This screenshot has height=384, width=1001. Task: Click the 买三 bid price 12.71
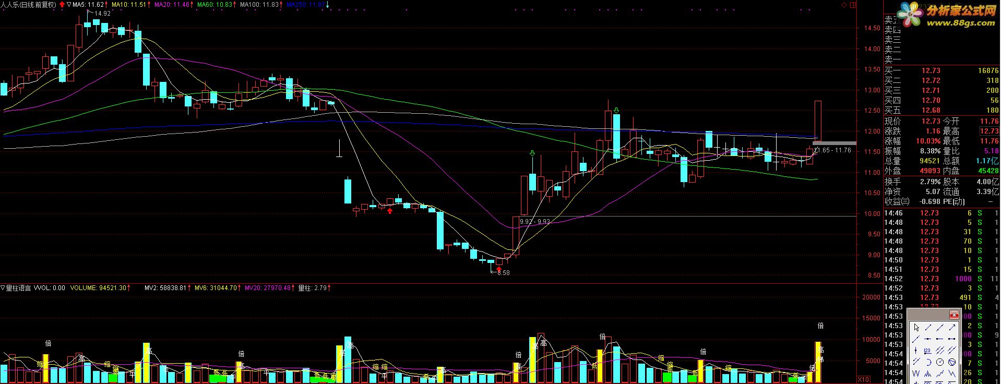tap(931, 90)
